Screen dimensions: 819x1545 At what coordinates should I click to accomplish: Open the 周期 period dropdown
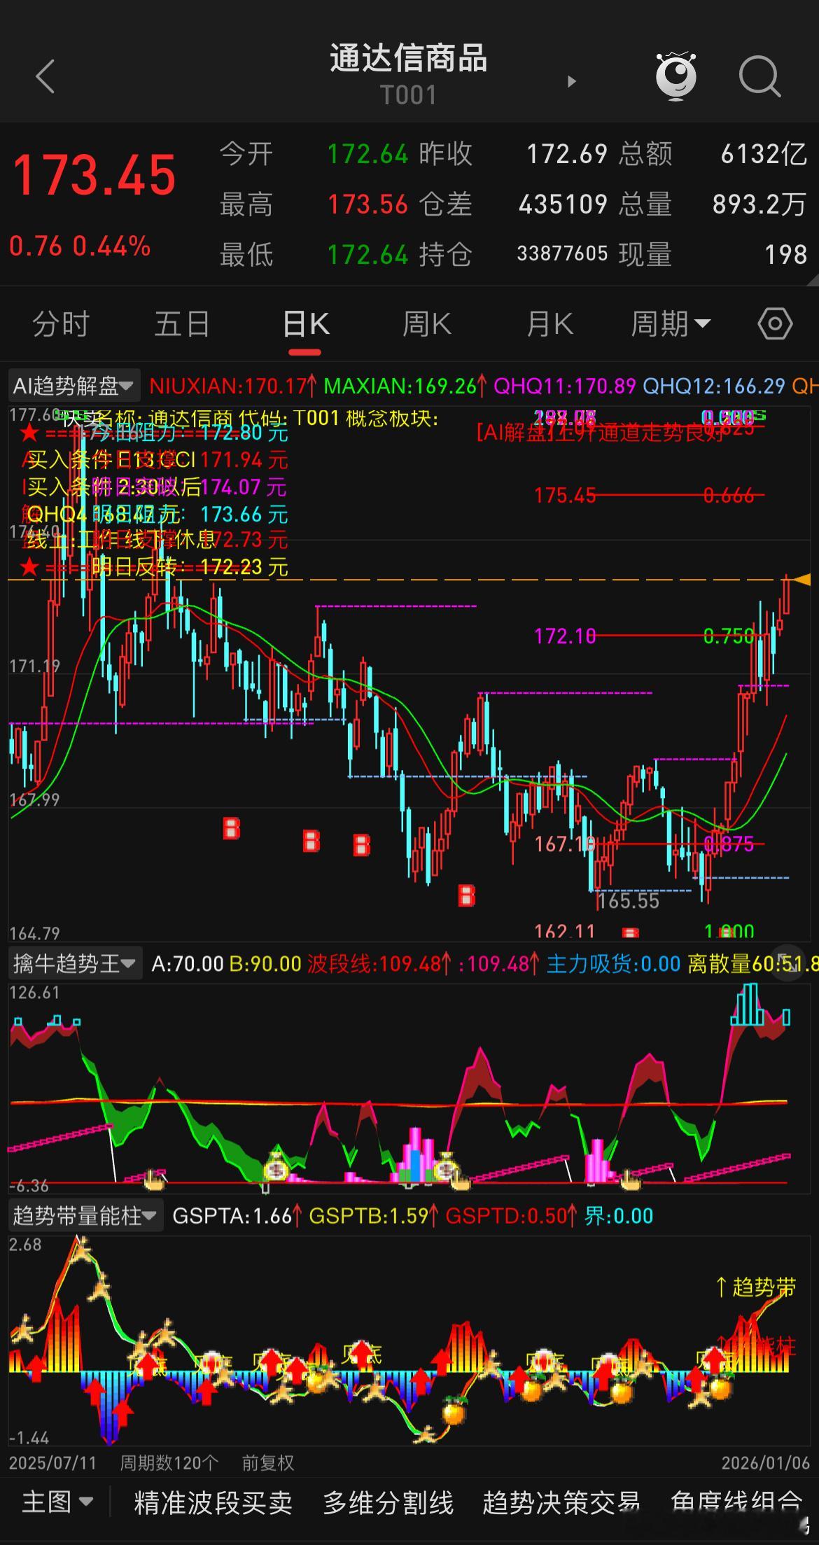click(671, 324)
